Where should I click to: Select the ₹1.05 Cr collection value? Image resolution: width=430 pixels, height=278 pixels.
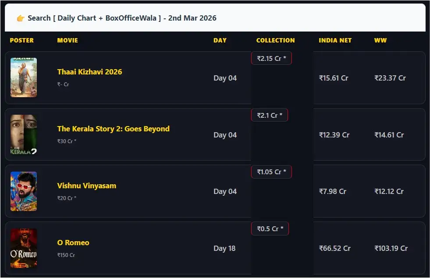pos(271,172)
